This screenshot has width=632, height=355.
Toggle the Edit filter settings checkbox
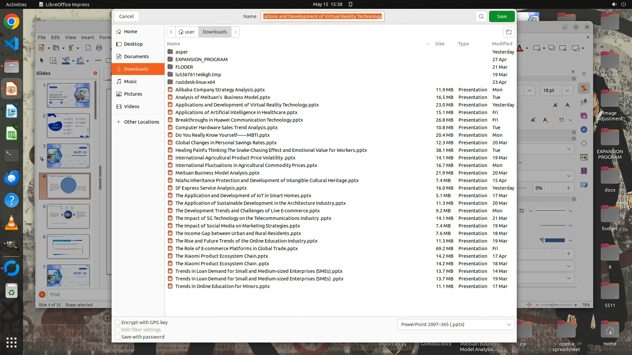tap(118, 330)
